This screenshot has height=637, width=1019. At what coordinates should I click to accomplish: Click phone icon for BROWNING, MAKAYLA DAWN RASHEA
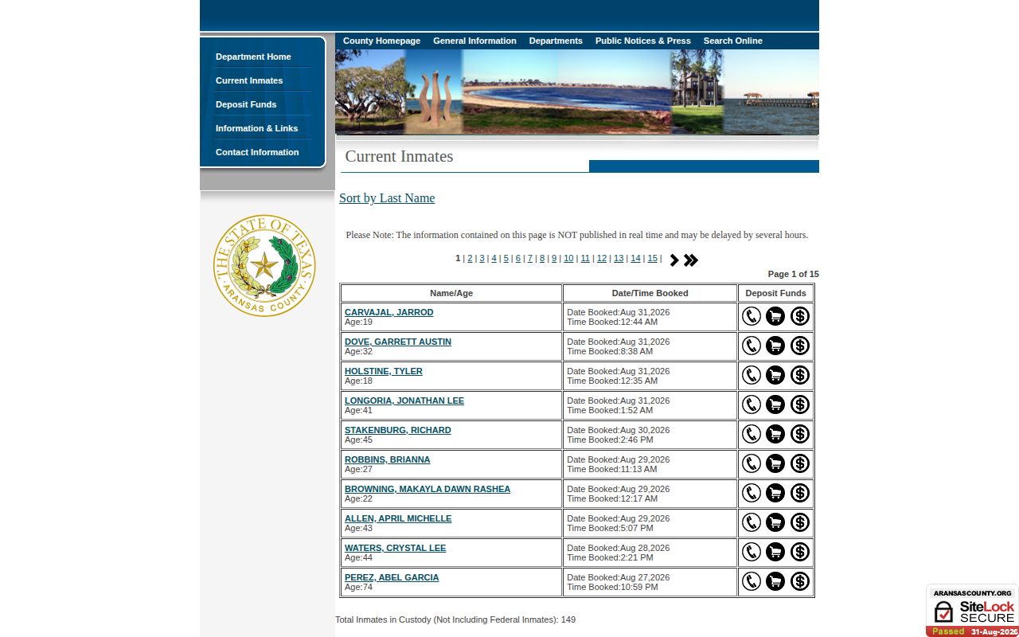click(x=751, y=493)
